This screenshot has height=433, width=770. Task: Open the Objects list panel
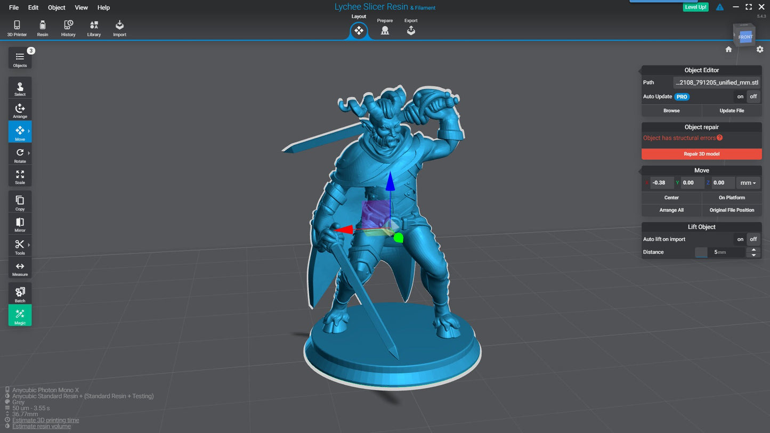[x=20, y=59]
